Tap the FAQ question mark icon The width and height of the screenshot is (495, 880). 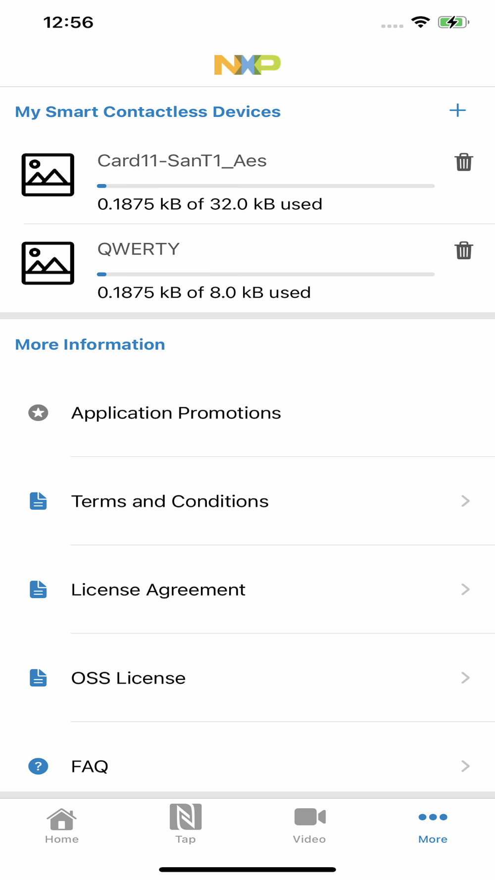38,766
